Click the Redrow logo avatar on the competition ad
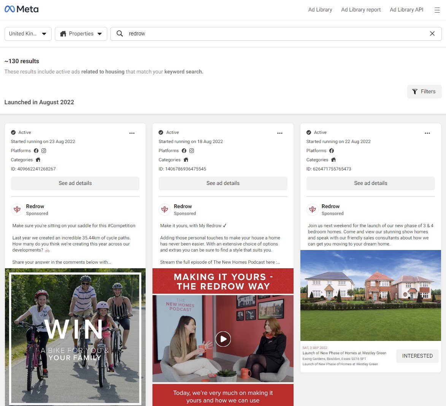 (x=17, y=210)
